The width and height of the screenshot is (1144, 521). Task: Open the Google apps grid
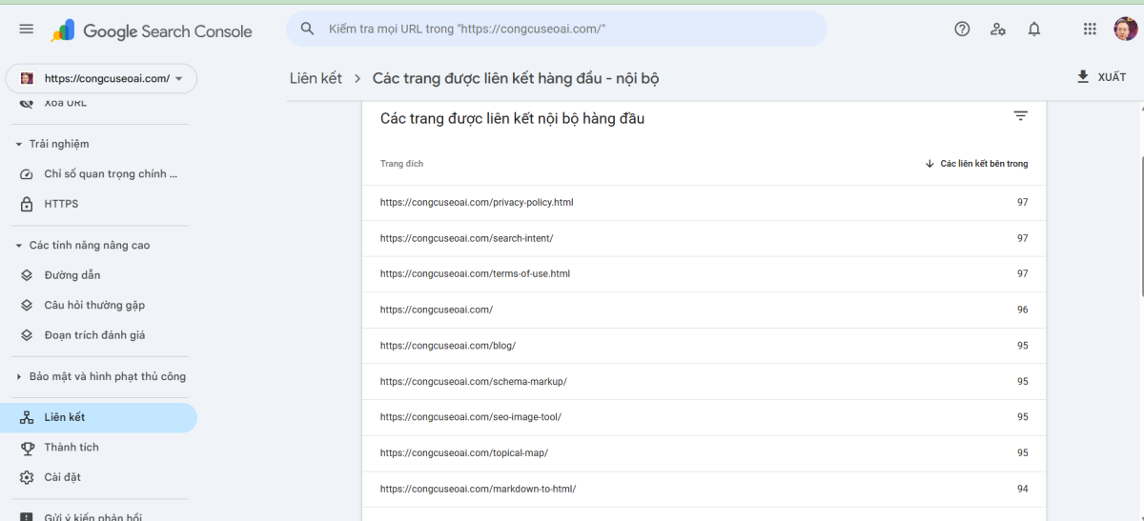1090,29
